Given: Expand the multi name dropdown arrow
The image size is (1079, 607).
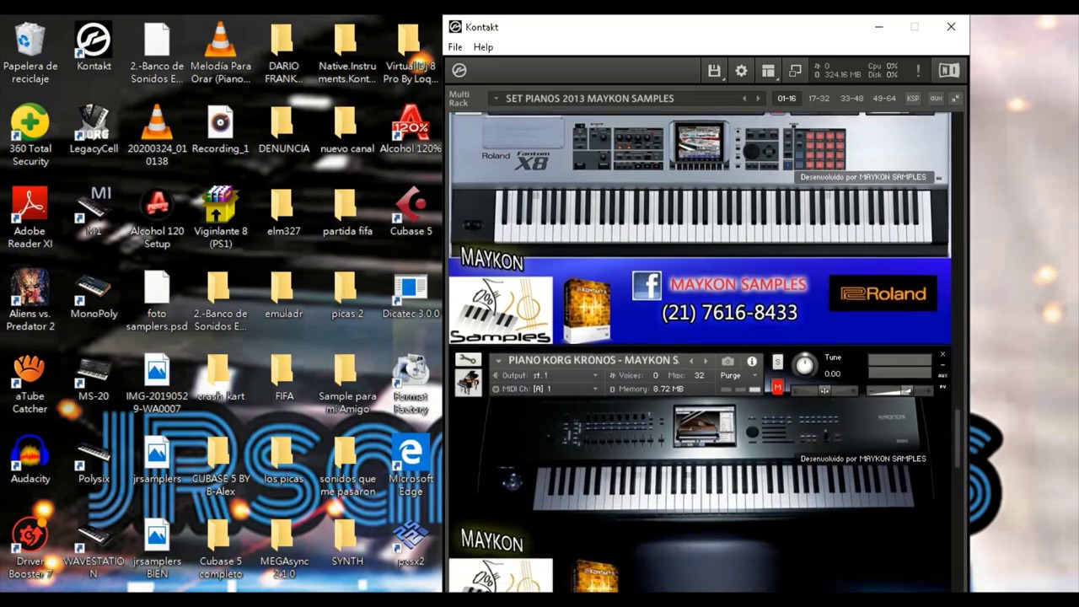Looking at the screenshot, I should [496, 99].
